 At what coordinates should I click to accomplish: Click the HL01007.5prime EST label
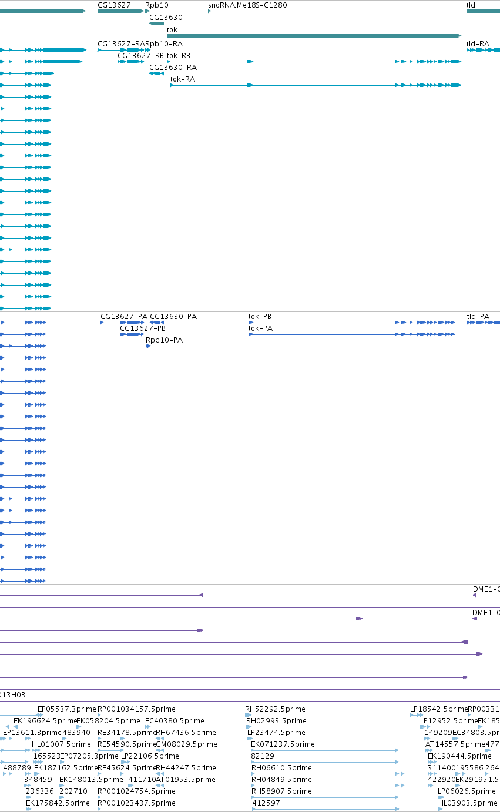coord(61,744)
